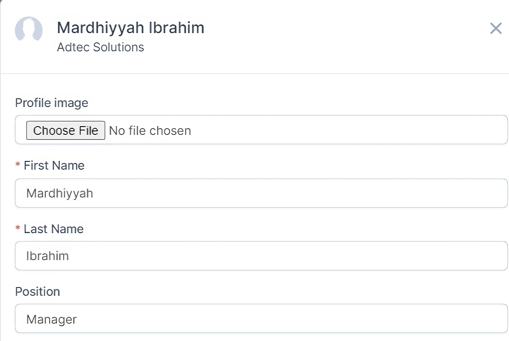The height and width of the screenshot is (341, 509).
Task: Close the Mardhiyyah Ibrahim profile dialog
Action: click(x=496, y=29)
